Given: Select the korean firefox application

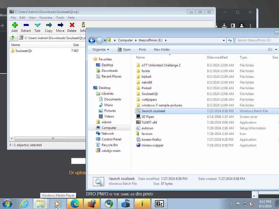Looking at the screenshot, I should click(151, 140).
